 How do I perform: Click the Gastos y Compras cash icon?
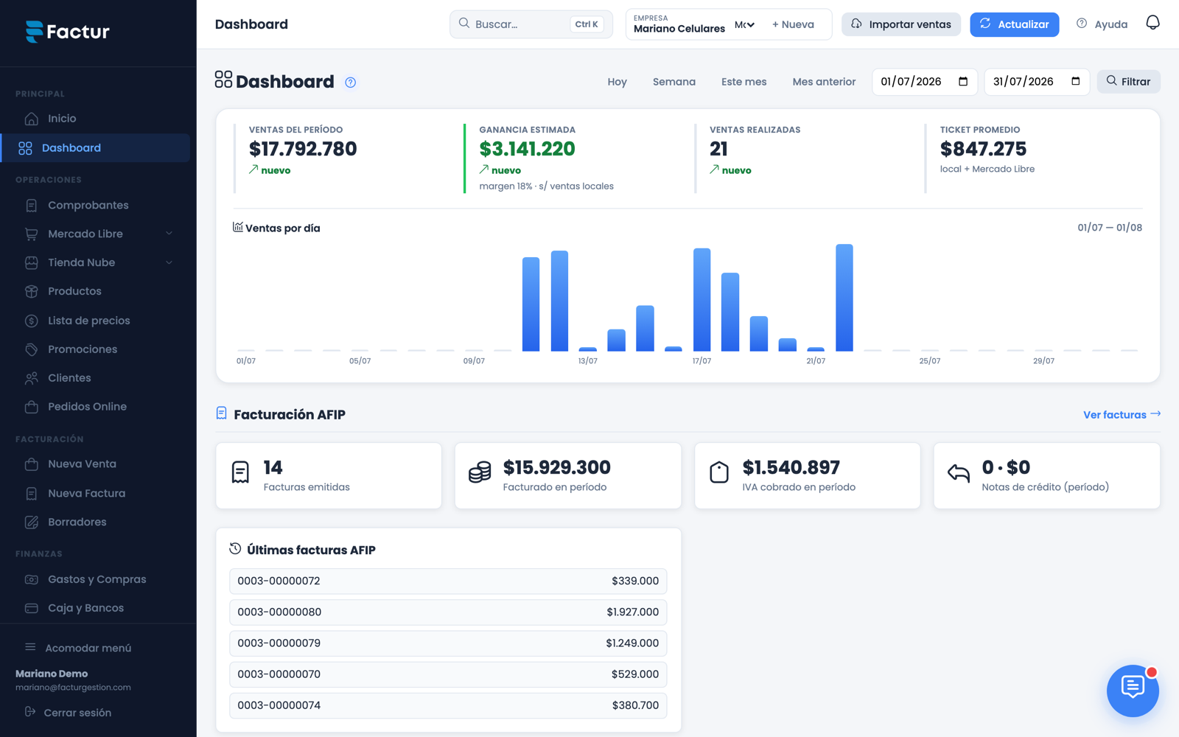[31, 580]
